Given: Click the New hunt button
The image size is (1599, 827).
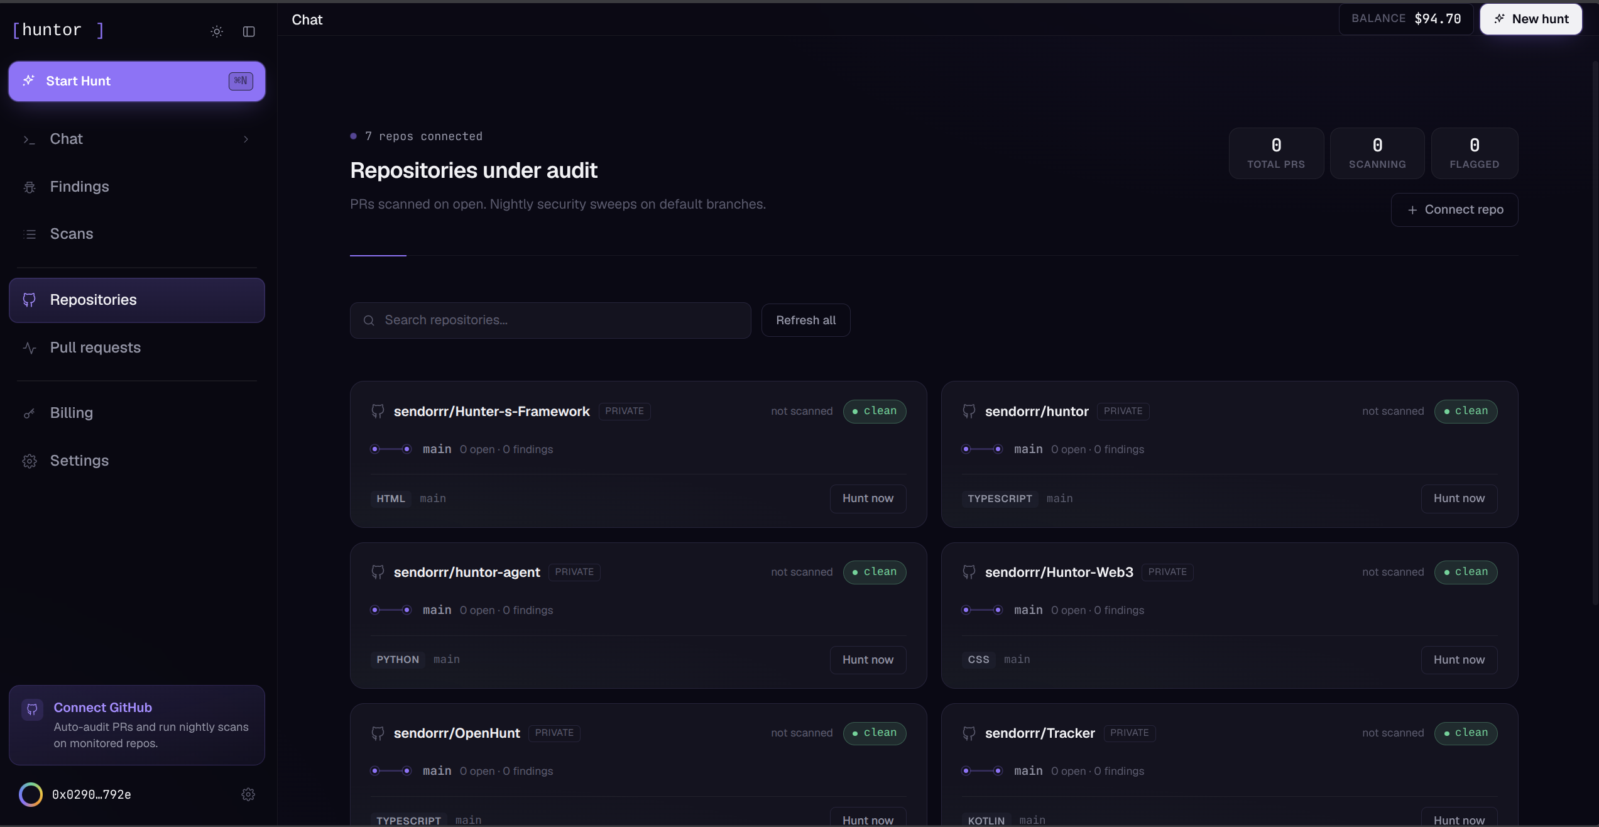Looking at the screenshot, I should coord(1531,19).
